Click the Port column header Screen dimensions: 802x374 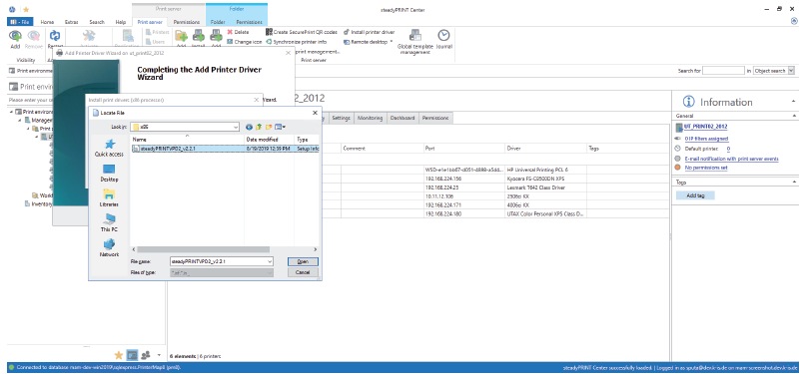[463, 149]
